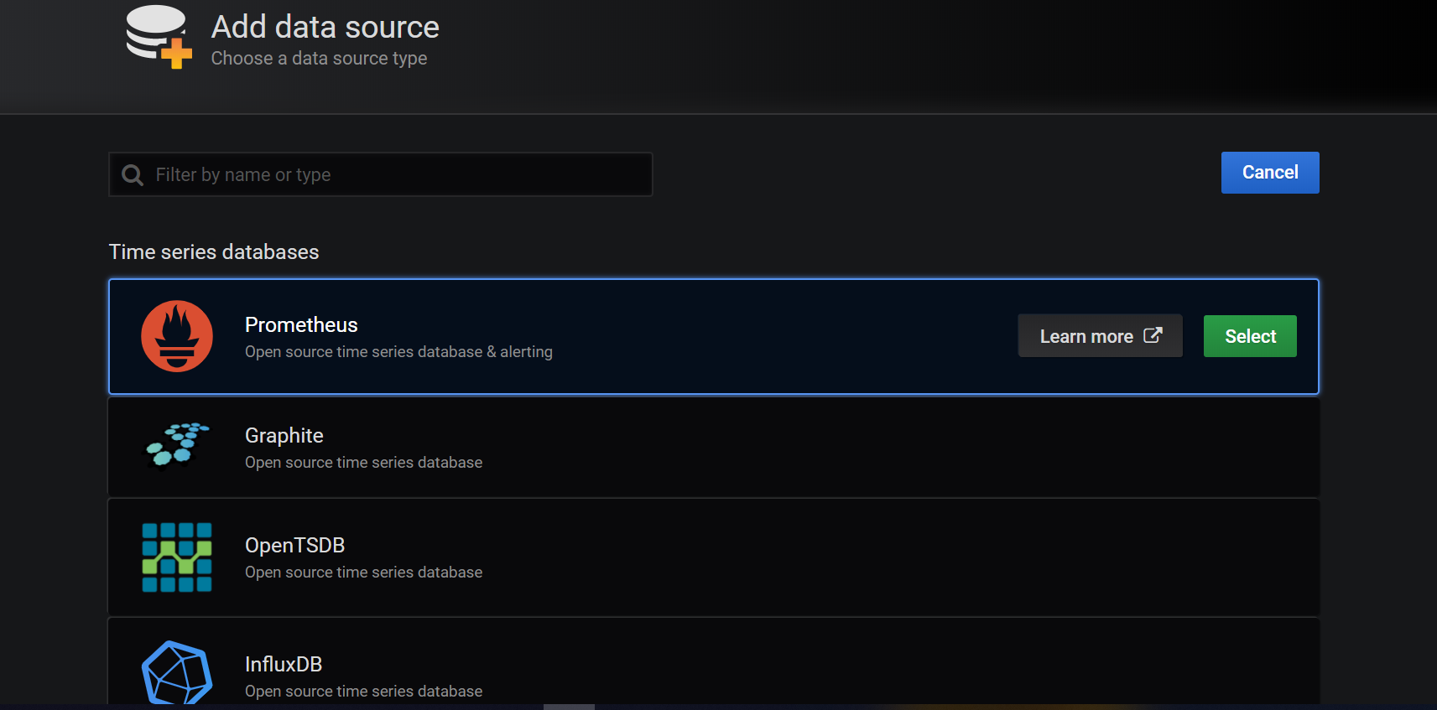Cancel adding a data source
The width and height of the screenshot is (1437, 710).
[1270, 173]
